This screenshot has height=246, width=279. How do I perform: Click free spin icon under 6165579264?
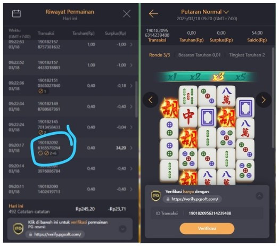coord(40,153)
